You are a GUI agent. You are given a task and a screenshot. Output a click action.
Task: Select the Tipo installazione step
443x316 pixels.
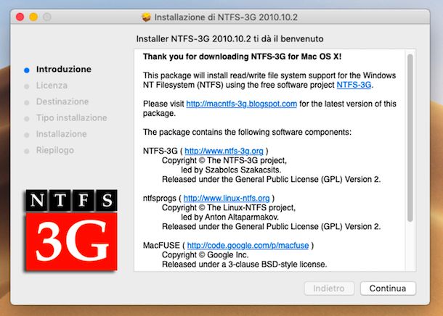pos(71,118)
